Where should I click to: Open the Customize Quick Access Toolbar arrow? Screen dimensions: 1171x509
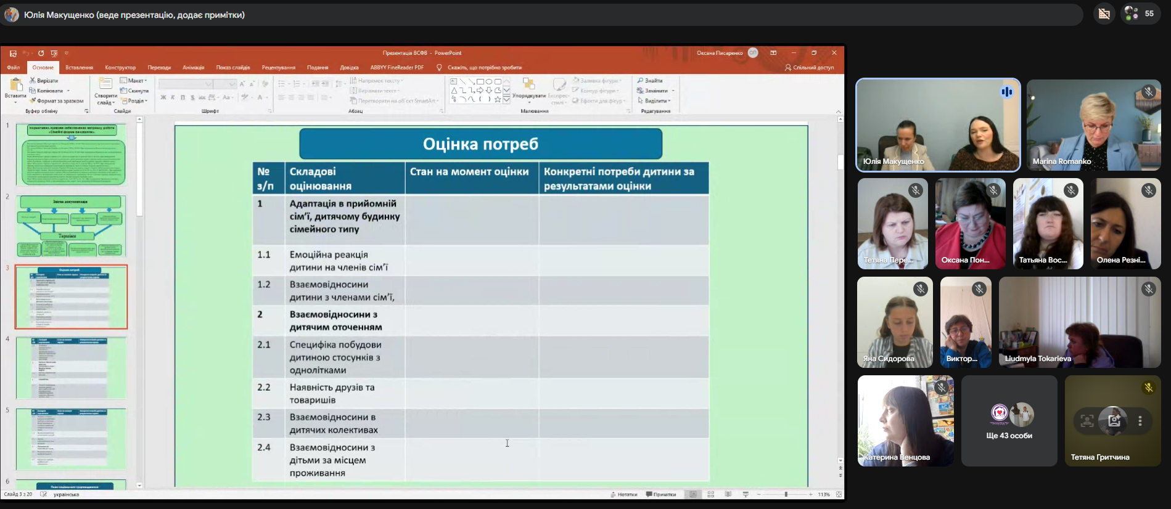pos(67,54)
